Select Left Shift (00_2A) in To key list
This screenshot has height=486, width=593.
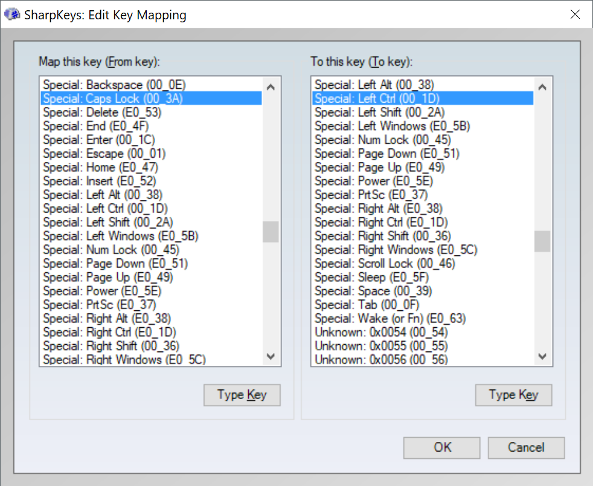[x=423, y=112]
